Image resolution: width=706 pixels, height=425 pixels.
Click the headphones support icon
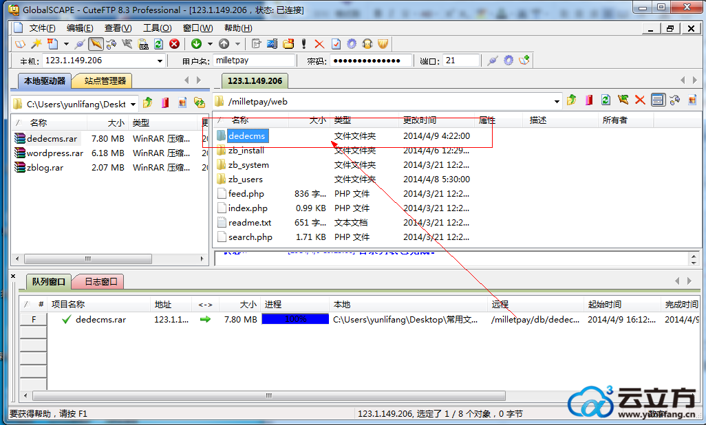[367, 44]
